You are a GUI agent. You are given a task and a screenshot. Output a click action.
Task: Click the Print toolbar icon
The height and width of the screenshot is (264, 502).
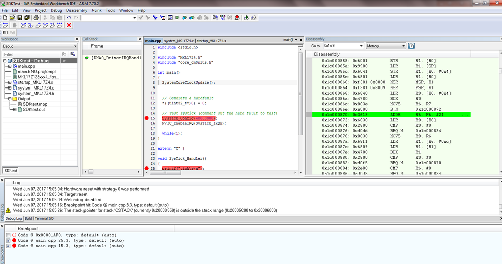pos(36,18)
